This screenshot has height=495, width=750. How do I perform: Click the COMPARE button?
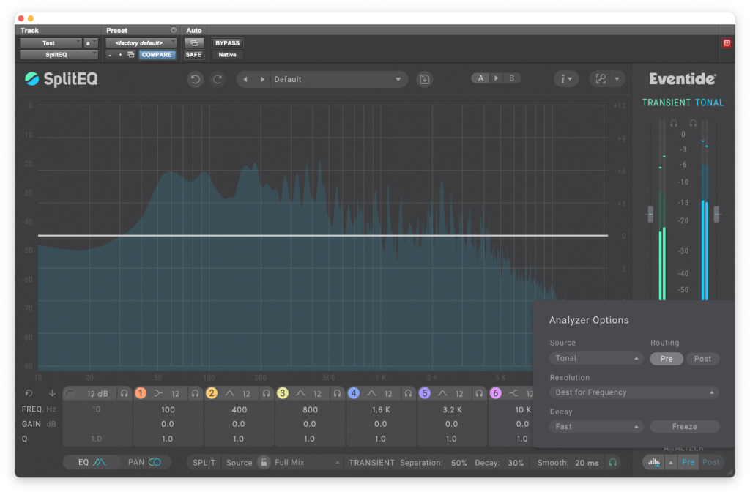[157, 55]
